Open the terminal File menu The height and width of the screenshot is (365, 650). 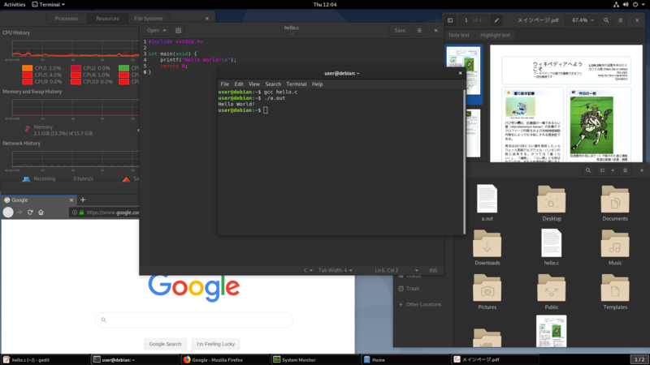(225, 84)
